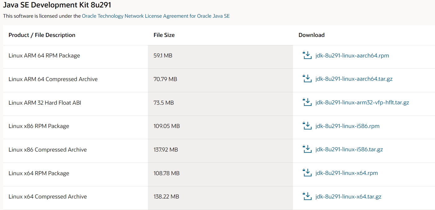Screen dimensions: 435x210
Task: Select Linux x64 RPM Package description
Action: (39, 173)
